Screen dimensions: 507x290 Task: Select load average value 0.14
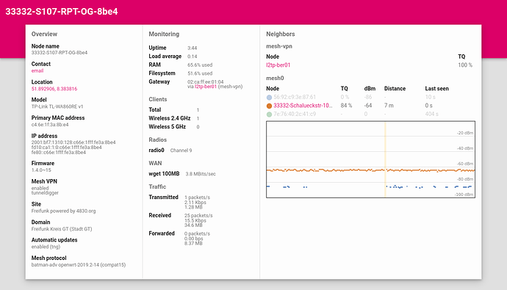tap(192, 57)
